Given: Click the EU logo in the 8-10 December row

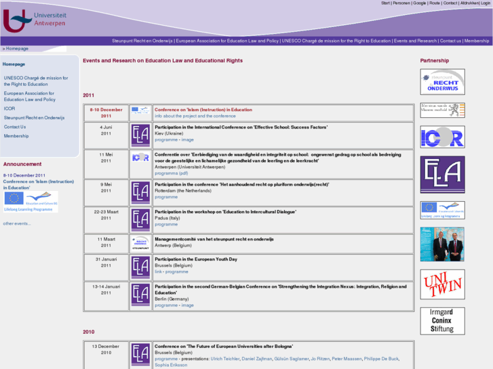Looking at the screenshot, I should pyautogui.click(x=140, y=110).
